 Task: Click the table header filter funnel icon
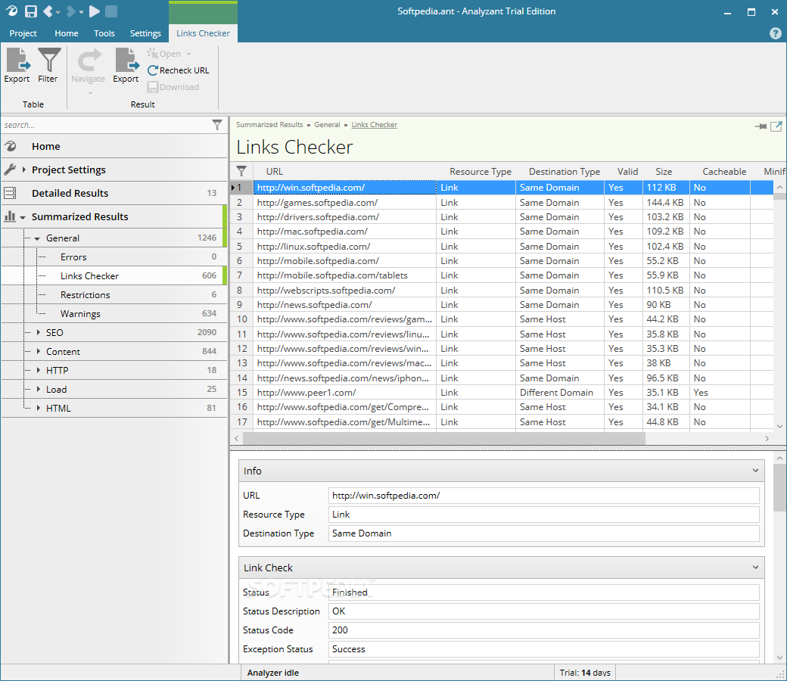241,171
